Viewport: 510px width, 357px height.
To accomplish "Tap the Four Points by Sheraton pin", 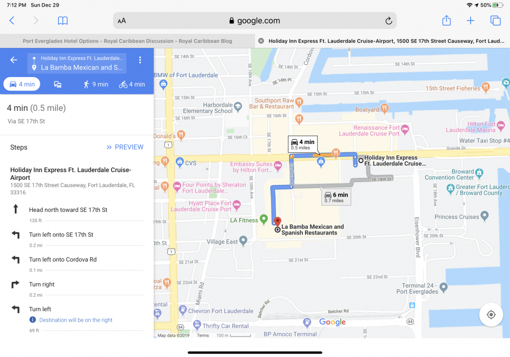I will (176, 186).
